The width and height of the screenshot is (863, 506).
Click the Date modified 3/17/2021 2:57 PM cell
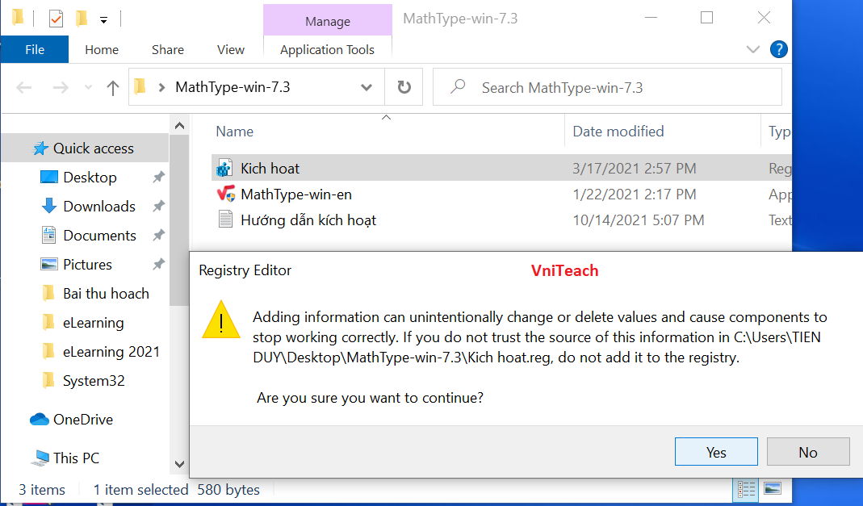[634, 169]
